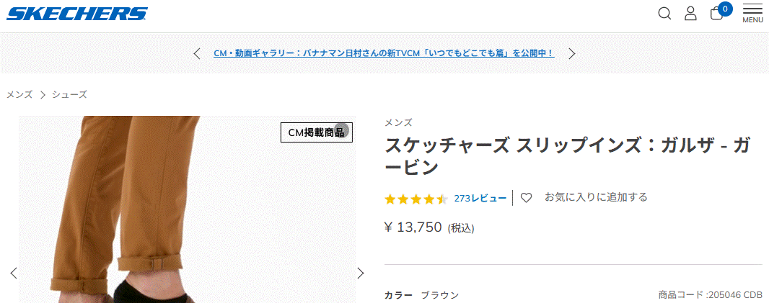Image resolution: width=769 pixels, height=303 pixels.
Task: Open the hamburger MENU
Action: coord(752,13)
